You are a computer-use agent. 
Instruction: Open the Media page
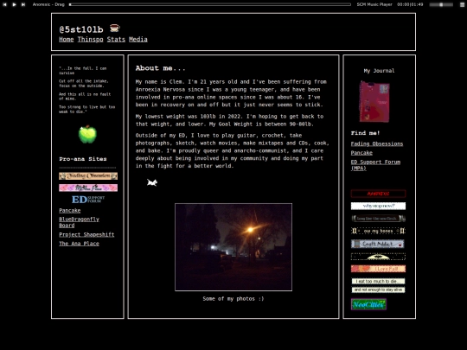pyautogui.click(x=138, y=39)
